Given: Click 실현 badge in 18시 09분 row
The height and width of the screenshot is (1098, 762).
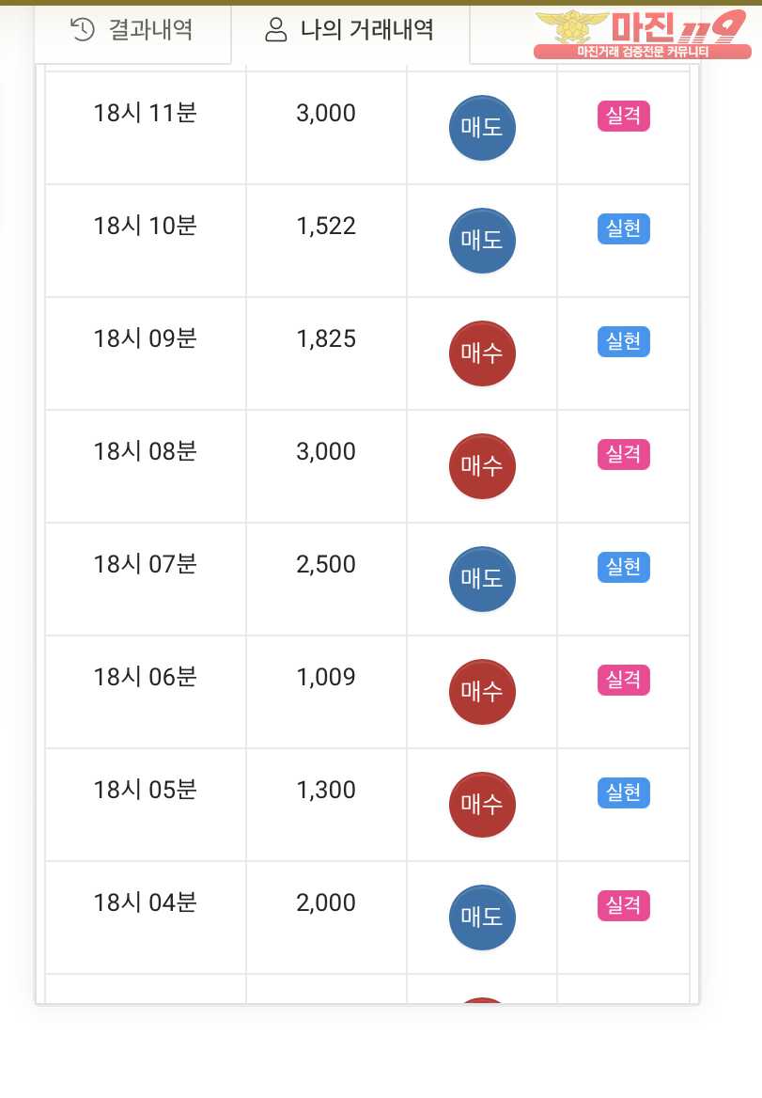Looking at the screenshot, I should coord(624,341).
